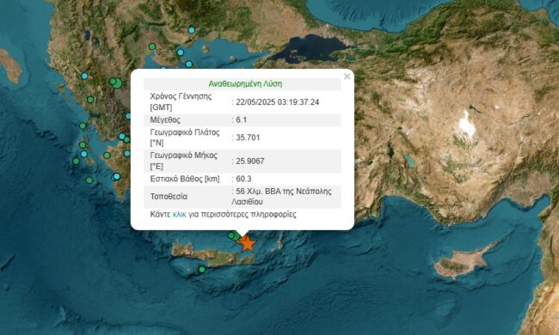Screen dimensions: 559x335
Task: Select the westernmost green marker in Ionian Sea
Action: click(x=76, y=161)
